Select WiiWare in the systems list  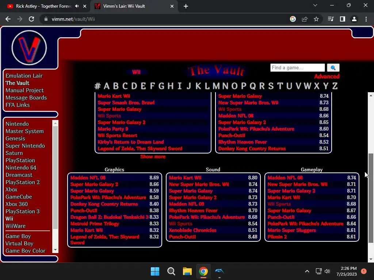[15, 226]
